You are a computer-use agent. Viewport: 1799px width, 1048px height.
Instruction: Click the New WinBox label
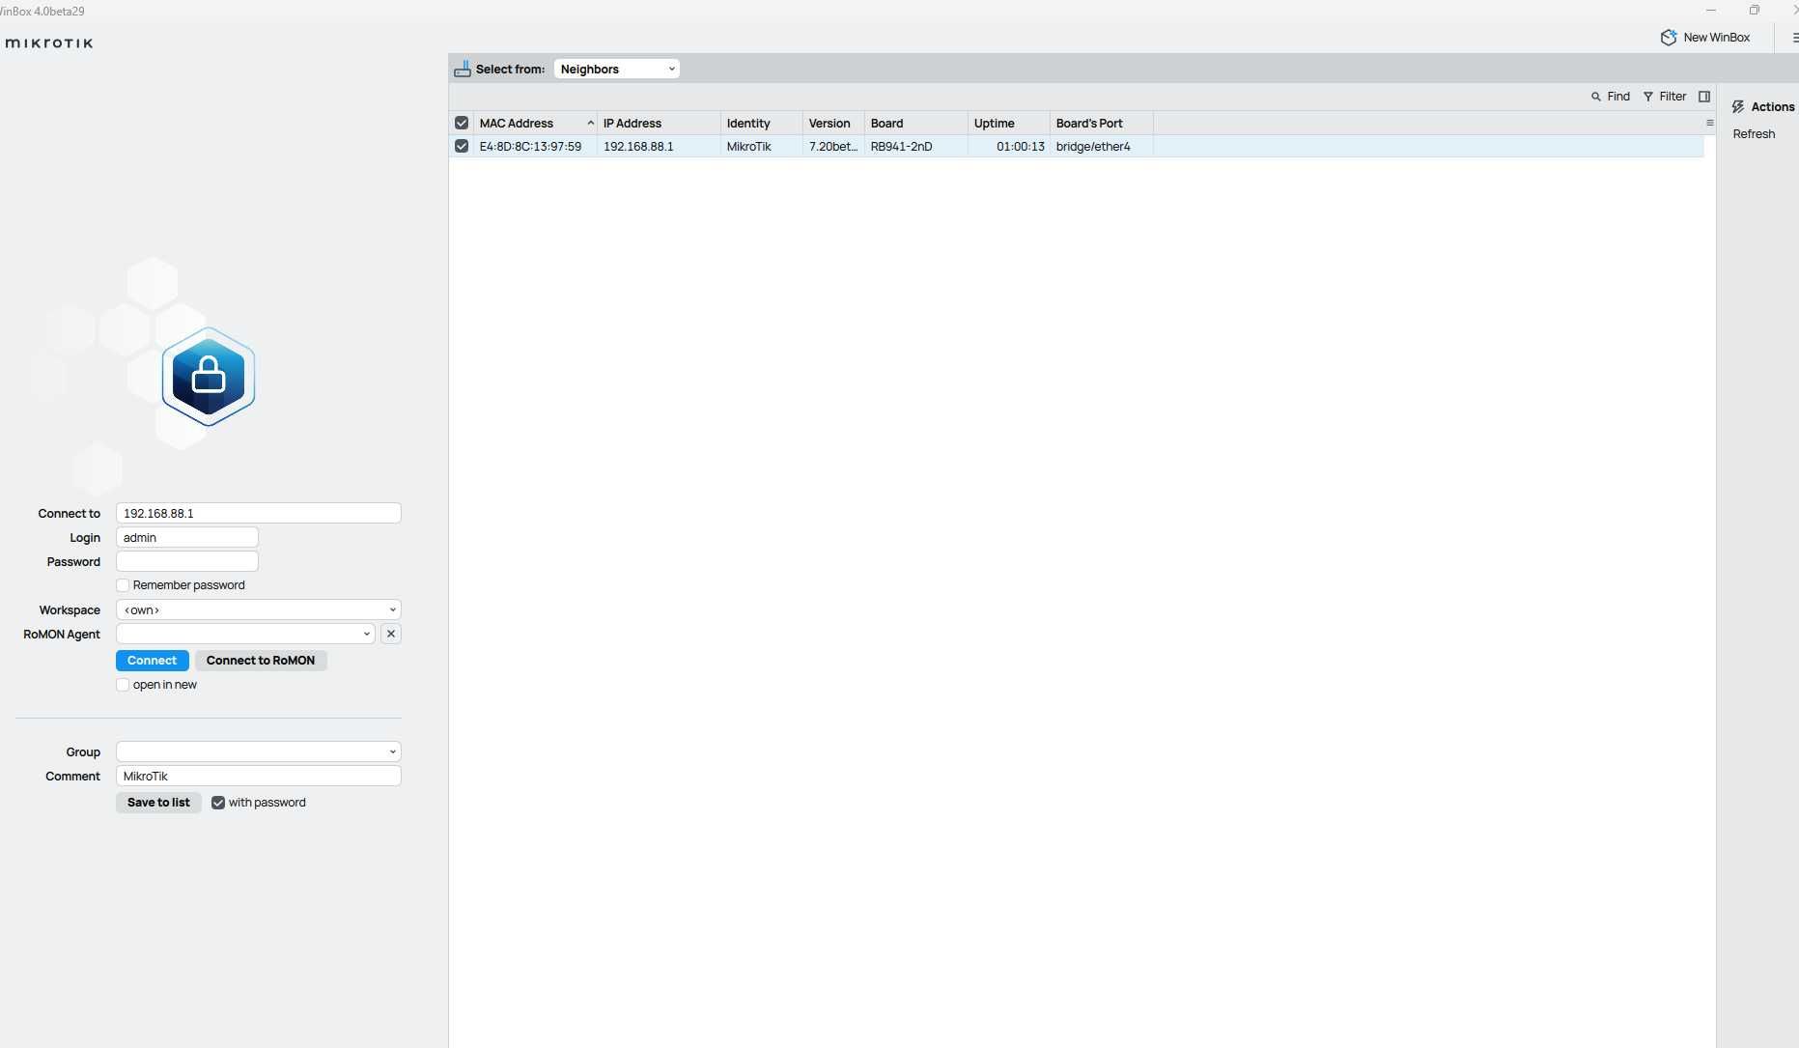tap(1716, 38)
